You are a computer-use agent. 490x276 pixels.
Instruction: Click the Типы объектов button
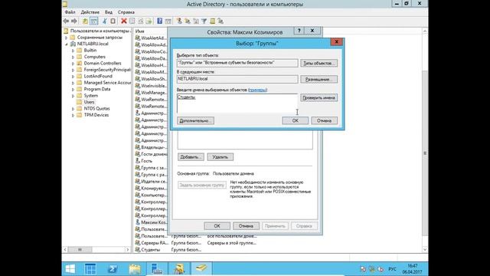(x=318, y=63)
